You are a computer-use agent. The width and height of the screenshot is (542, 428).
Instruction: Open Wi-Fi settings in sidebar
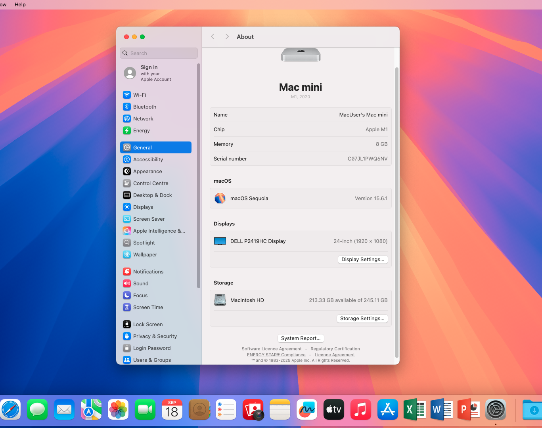(139, 95)
